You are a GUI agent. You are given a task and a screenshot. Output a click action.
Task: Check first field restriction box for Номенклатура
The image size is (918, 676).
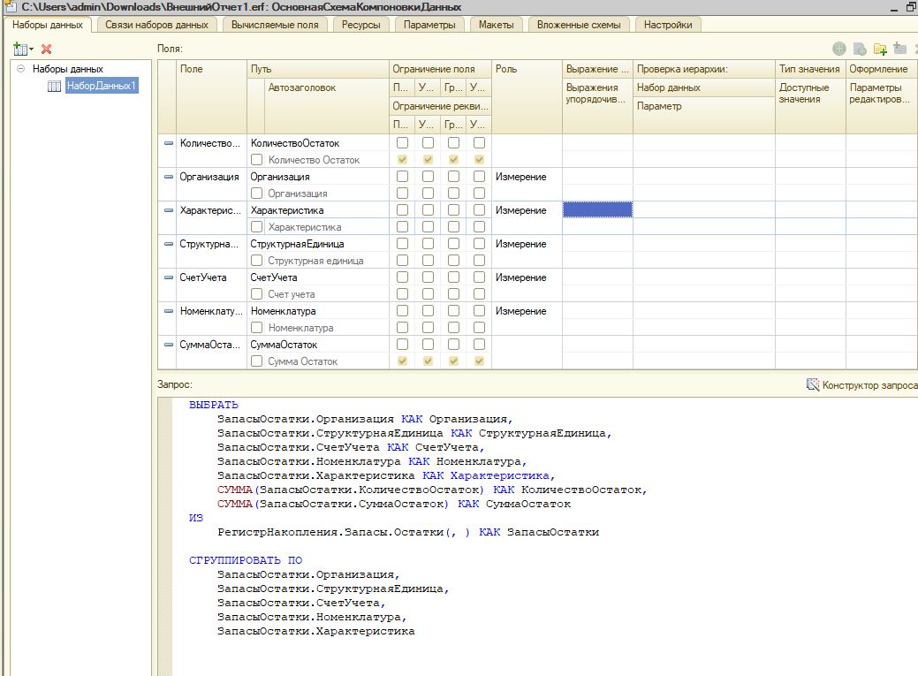click(402, 311)
